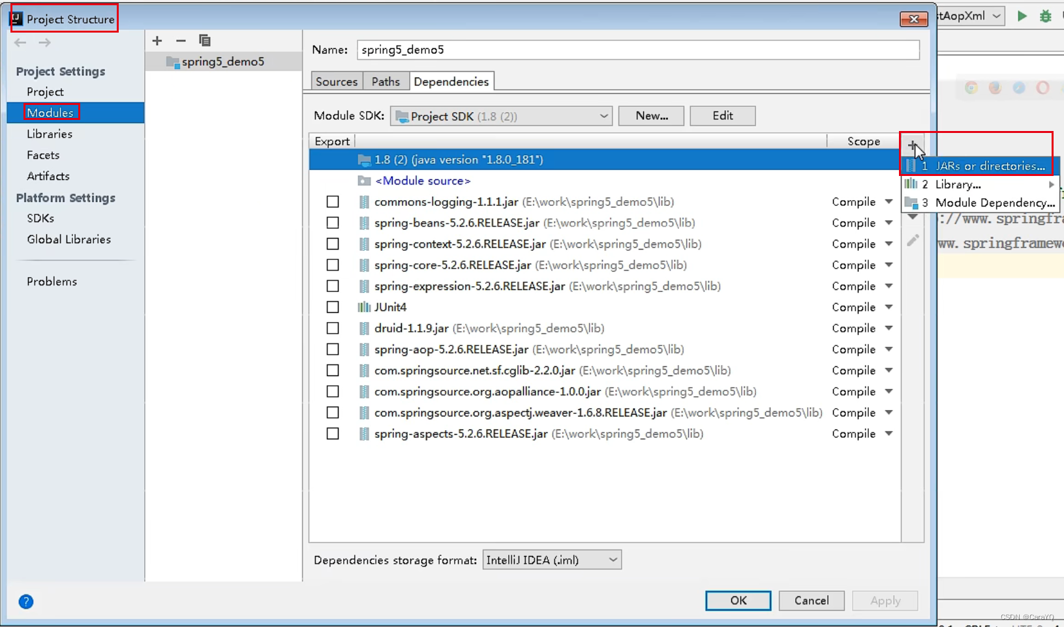This screenshot has height=627, width=1064.
Task: Click the add dependency plus icon
Action: point(913,145)
